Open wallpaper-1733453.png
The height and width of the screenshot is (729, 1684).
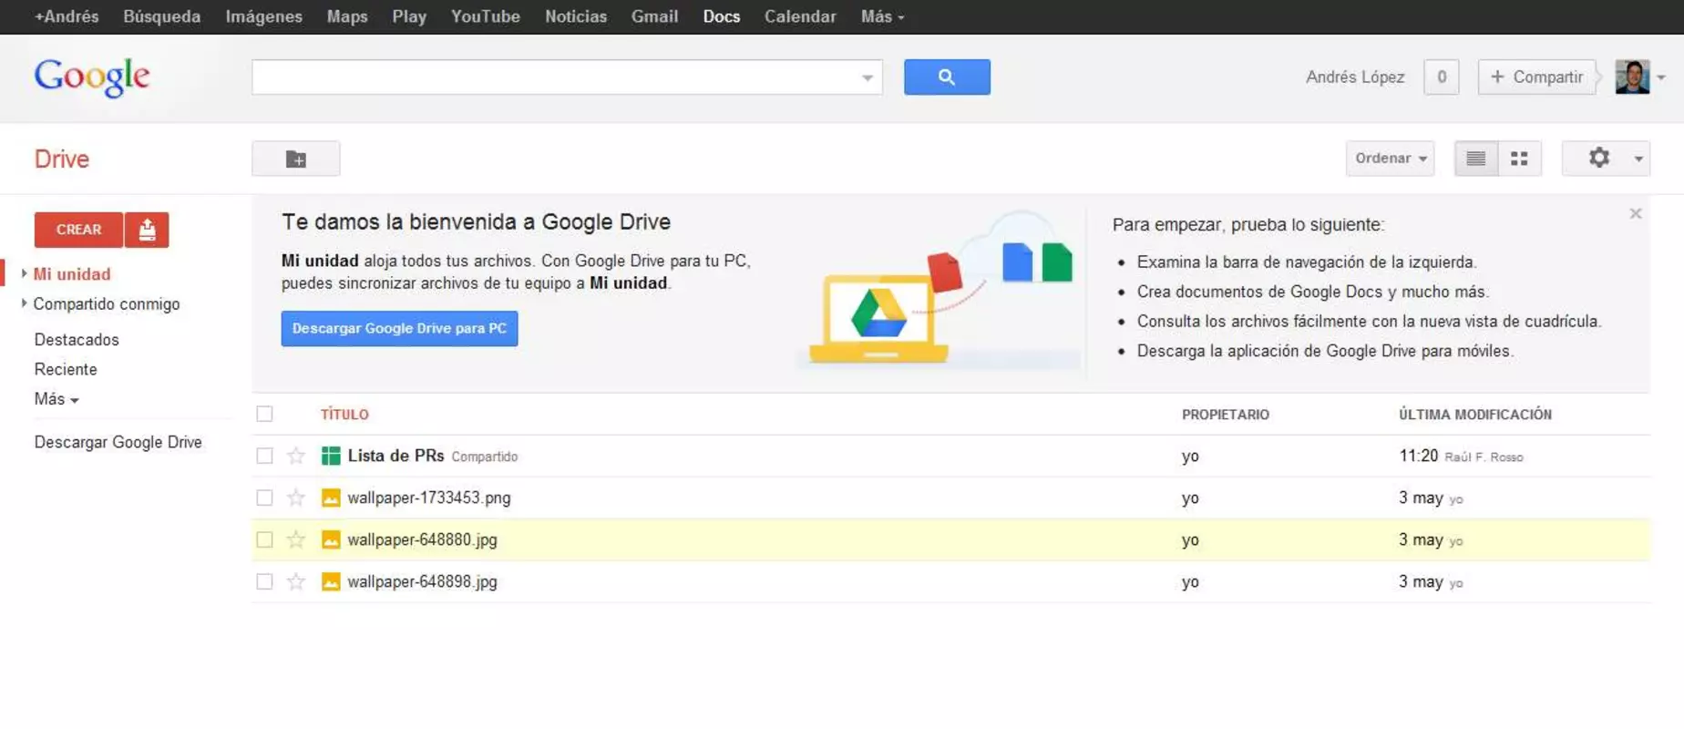point(429,498)
